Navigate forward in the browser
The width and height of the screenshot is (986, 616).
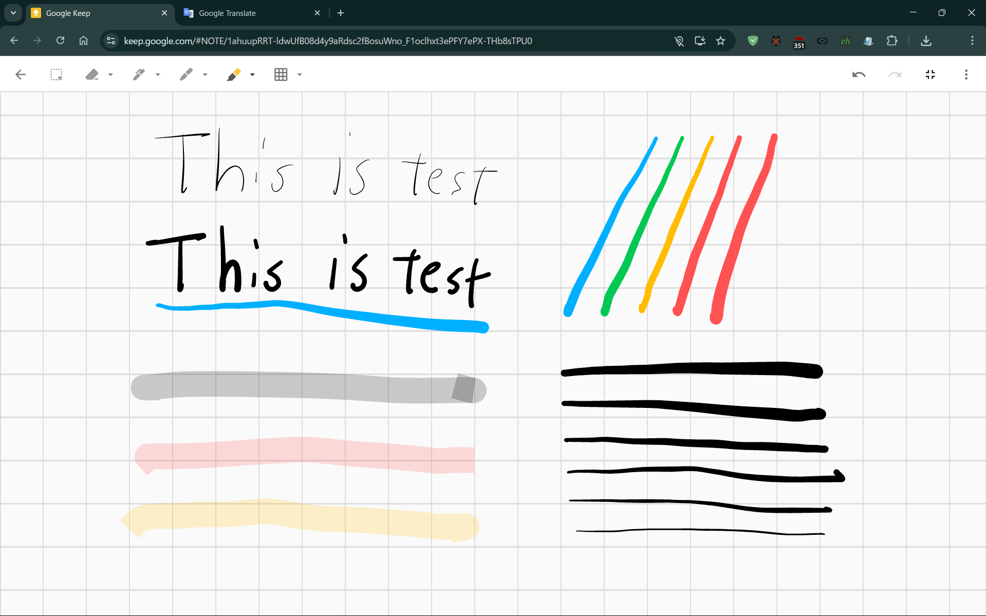point(37,41)
